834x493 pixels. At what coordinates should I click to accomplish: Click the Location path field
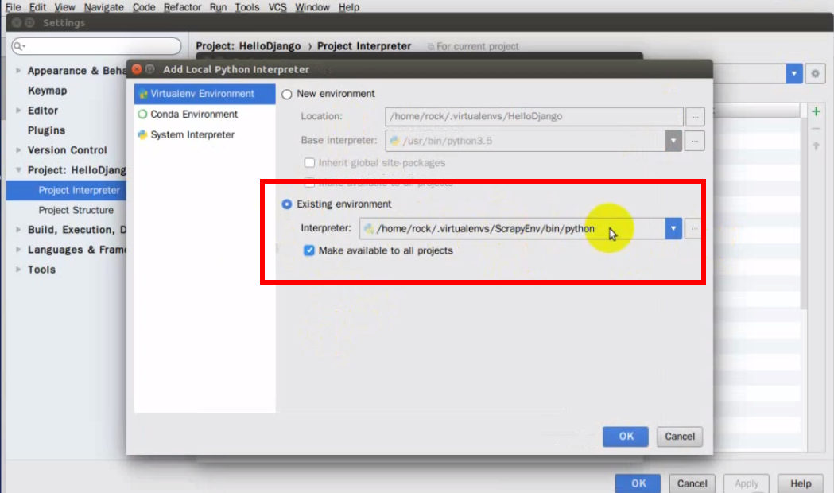pyautogui.click(x=534, y=116)
